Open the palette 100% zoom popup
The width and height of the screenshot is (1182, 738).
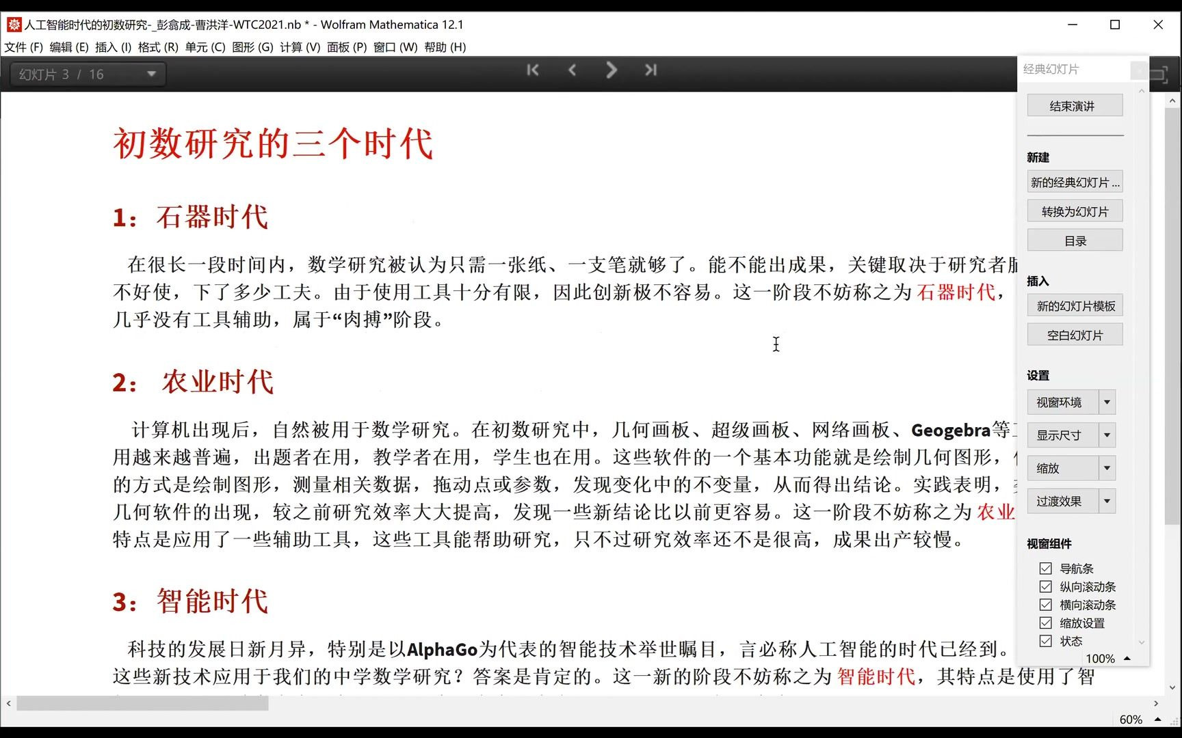point(1108,658)
